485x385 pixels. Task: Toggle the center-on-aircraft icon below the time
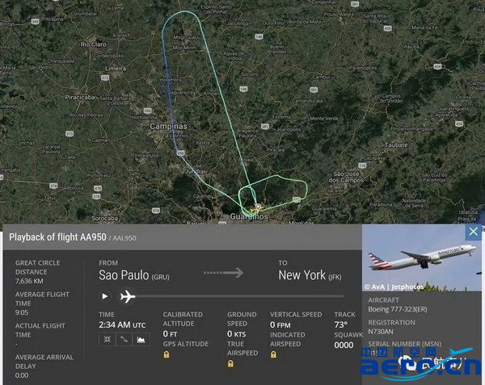107,339
